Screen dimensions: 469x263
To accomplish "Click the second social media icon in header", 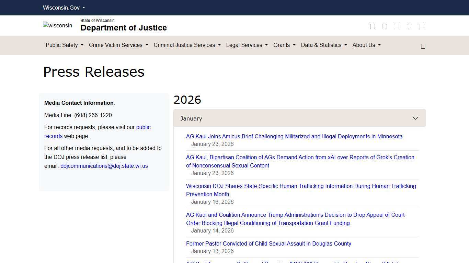I will 385,26.
